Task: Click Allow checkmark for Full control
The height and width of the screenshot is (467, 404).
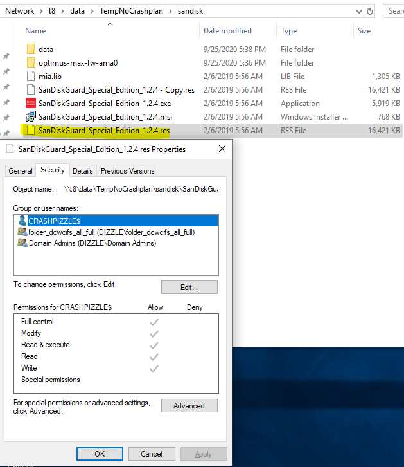Action: pyautogui.click(x=154, y=322)
